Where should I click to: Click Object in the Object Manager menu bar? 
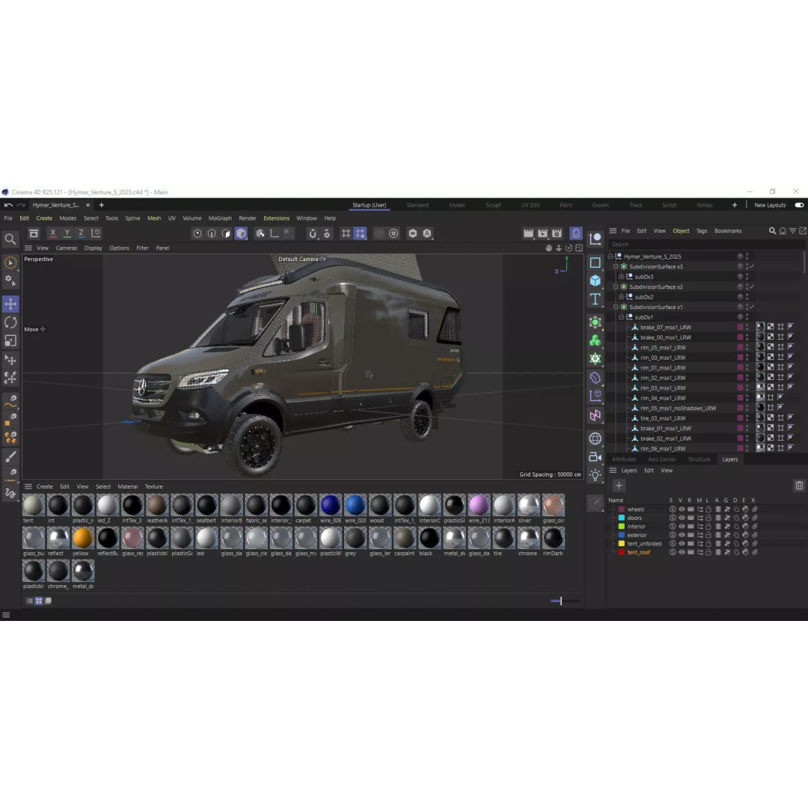pos(682,230)
